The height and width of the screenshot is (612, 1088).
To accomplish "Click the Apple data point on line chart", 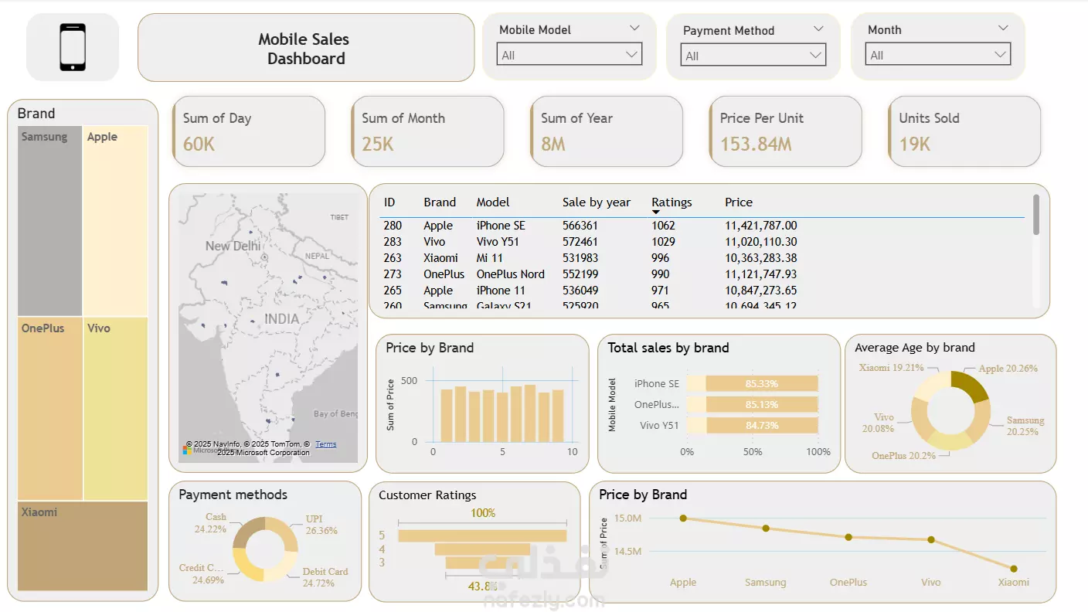I will point(683,518).
